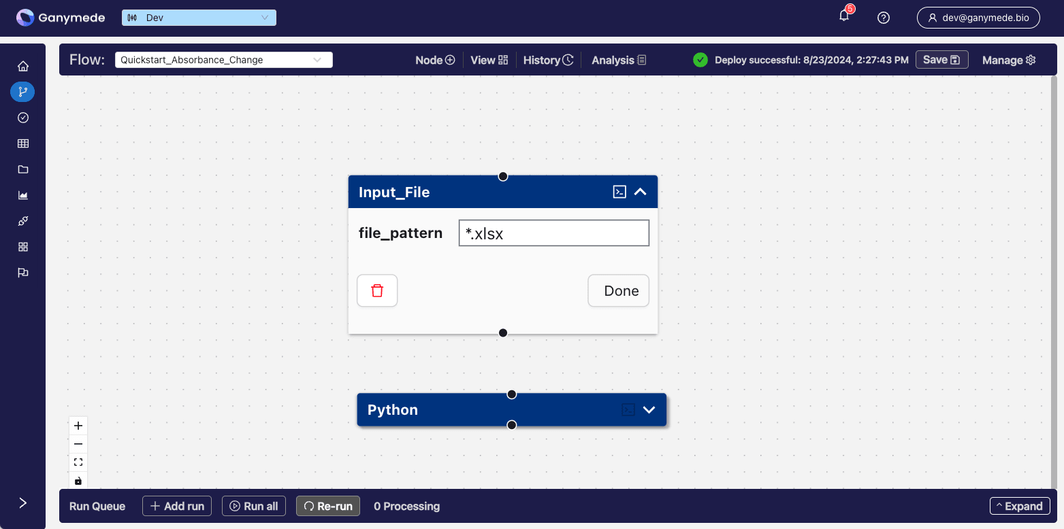Click the Ganymede logo
The image size is (1064, 529).
61,18
